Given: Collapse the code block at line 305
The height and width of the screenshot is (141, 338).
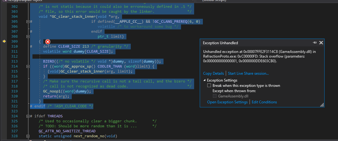Looking at the screenshot, I should pyautogui.click(x=28, y=22).
